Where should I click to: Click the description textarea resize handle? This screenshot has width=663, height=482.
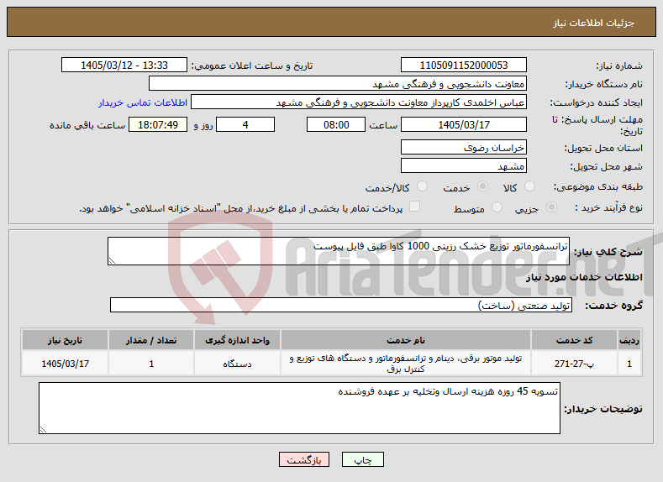112,261
